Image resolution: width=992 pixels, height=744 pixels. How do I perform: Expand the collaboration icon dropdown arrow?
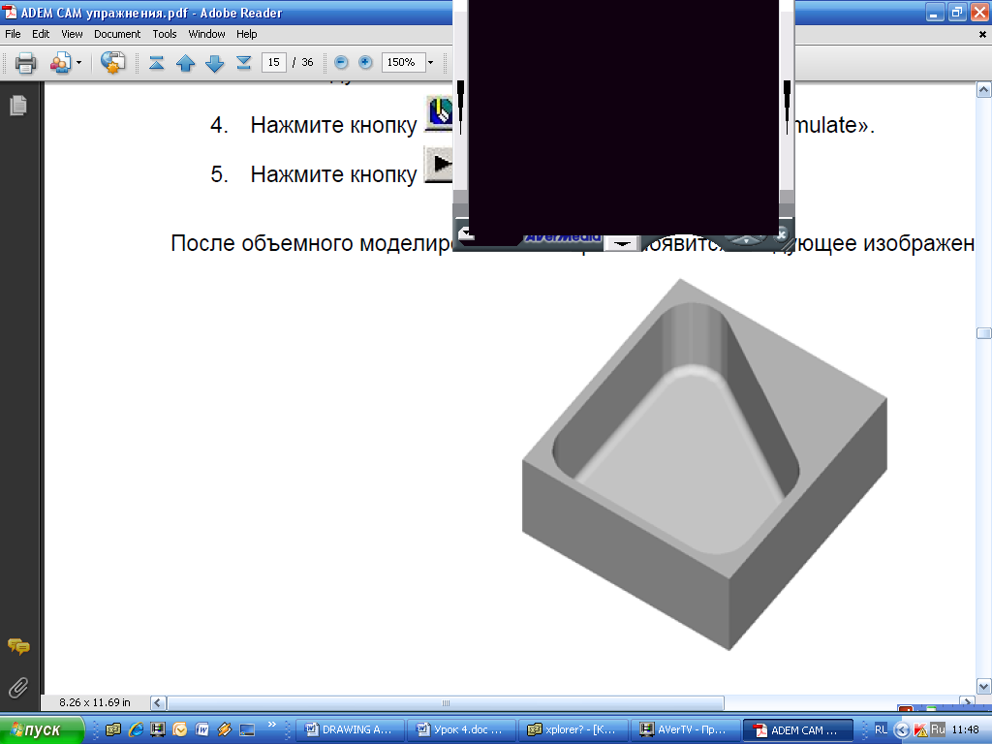click(79, 63)
